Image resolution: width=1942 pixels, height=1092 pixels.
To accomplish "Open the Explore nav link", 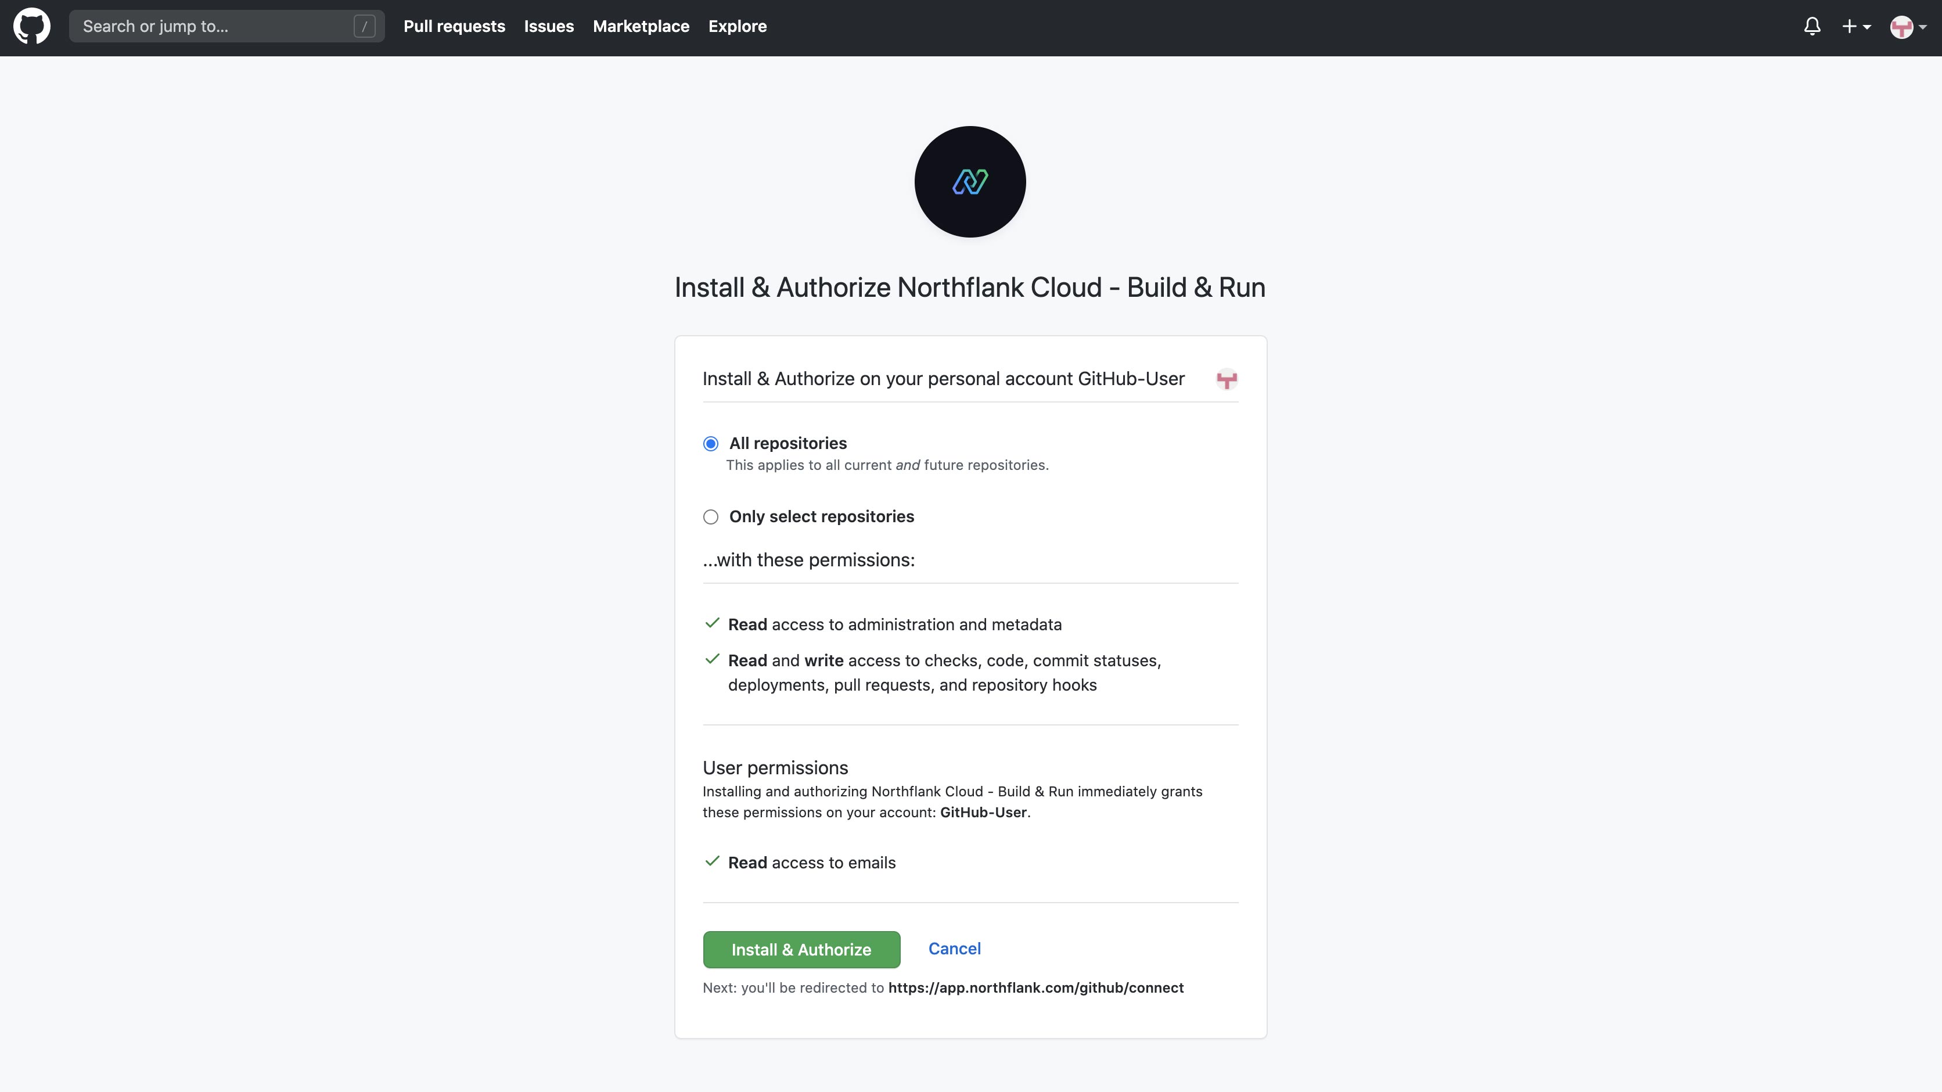I will tap(738, 26).
